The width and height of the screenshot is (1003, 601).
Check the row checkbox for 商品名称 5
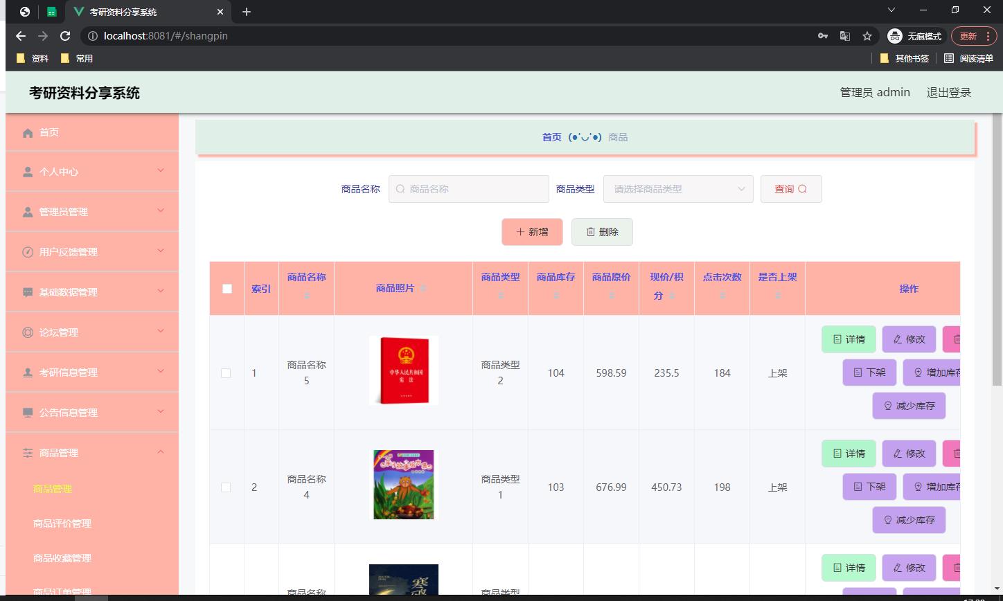tap(226, 373)
